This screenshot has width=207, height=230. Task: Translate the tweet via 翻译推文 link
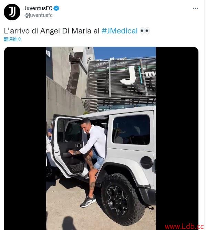tap(13, 39)
